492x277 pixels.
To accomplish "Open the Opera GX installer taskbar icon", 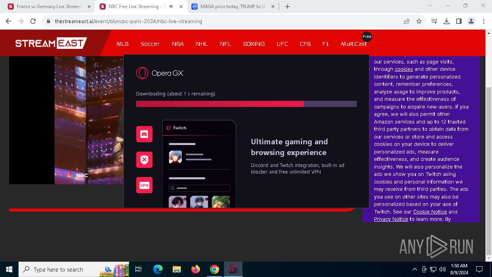I will click(233, 269).
